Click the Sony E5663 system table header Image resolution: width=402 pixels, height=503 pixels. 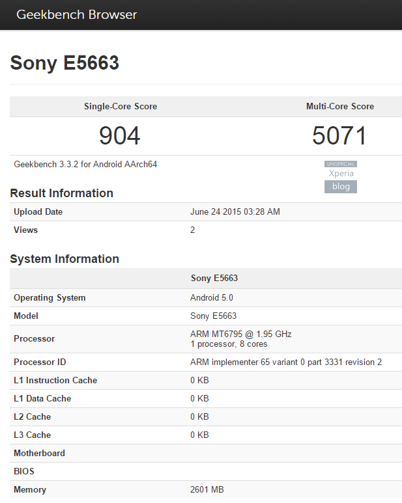tap(214, 279)
